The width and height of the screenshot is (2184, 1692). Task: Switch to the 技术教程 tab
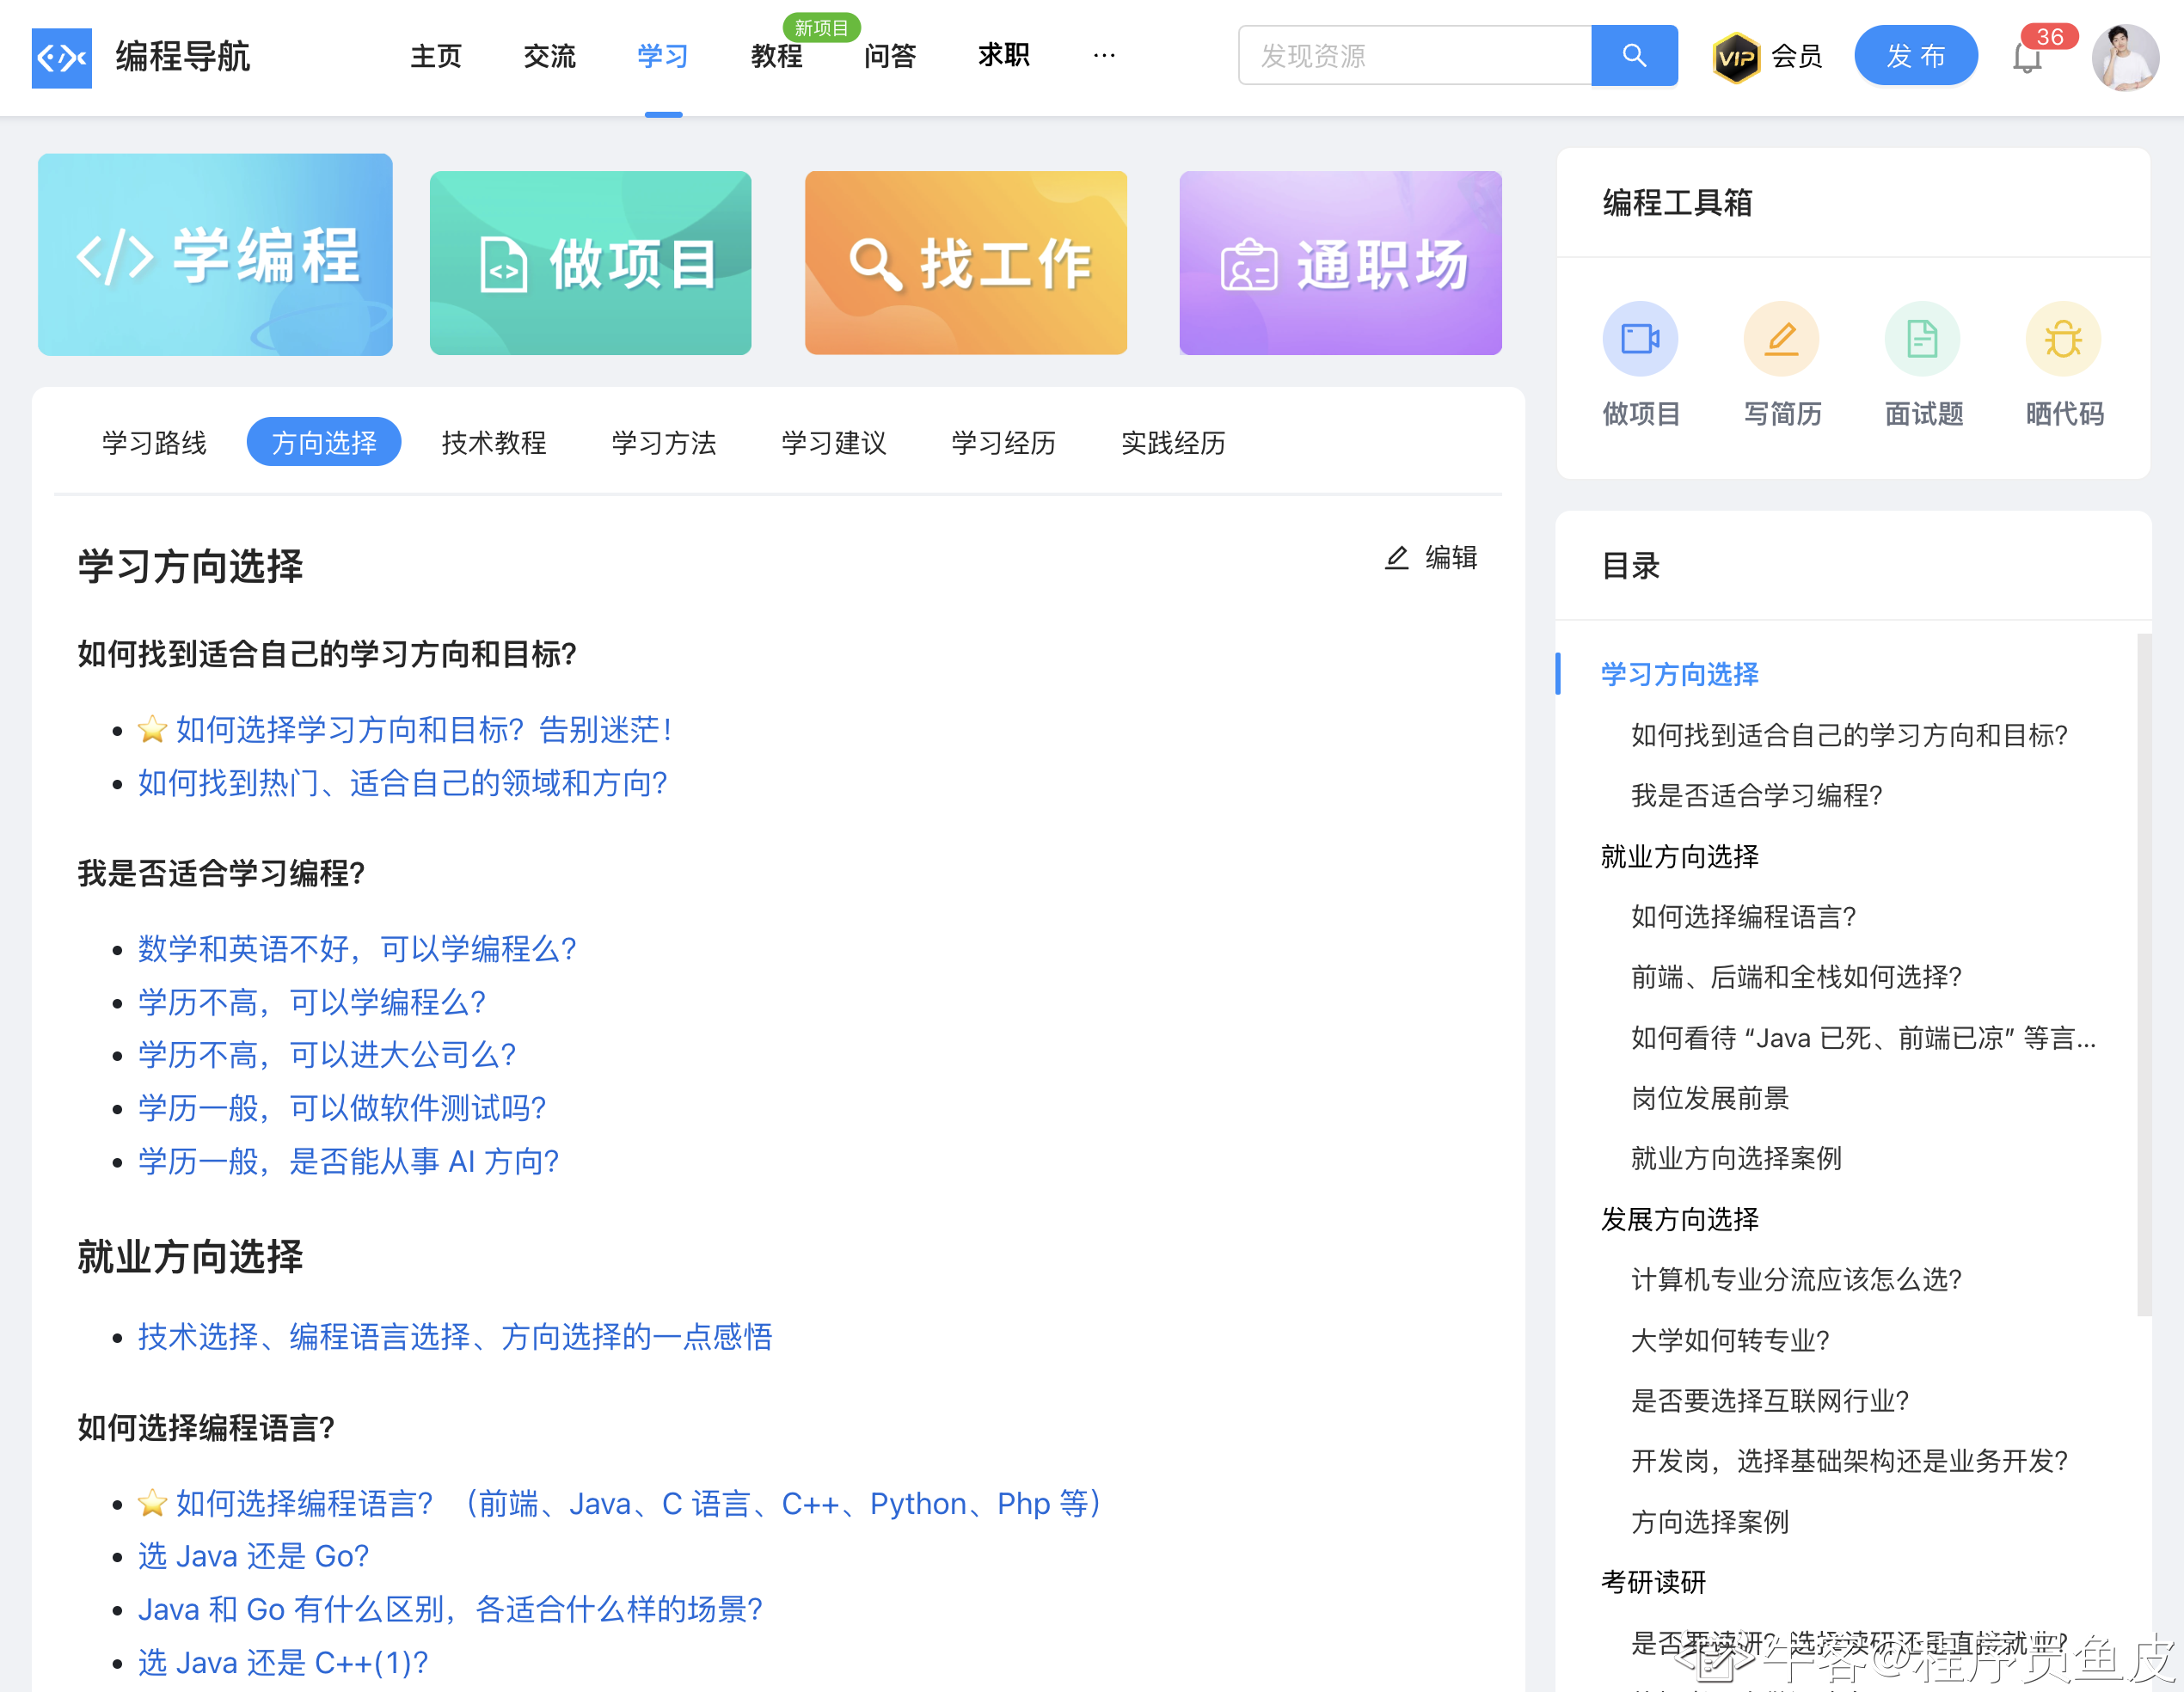pyautogui.click(x=494, y=442)
